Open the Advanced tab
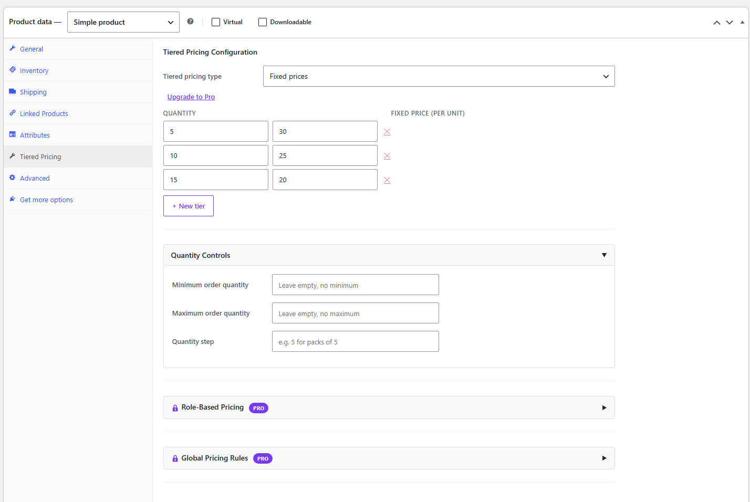The image size is (750, 502). 78,178
